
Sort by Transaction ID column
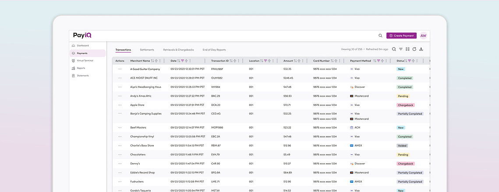(231, 61)
